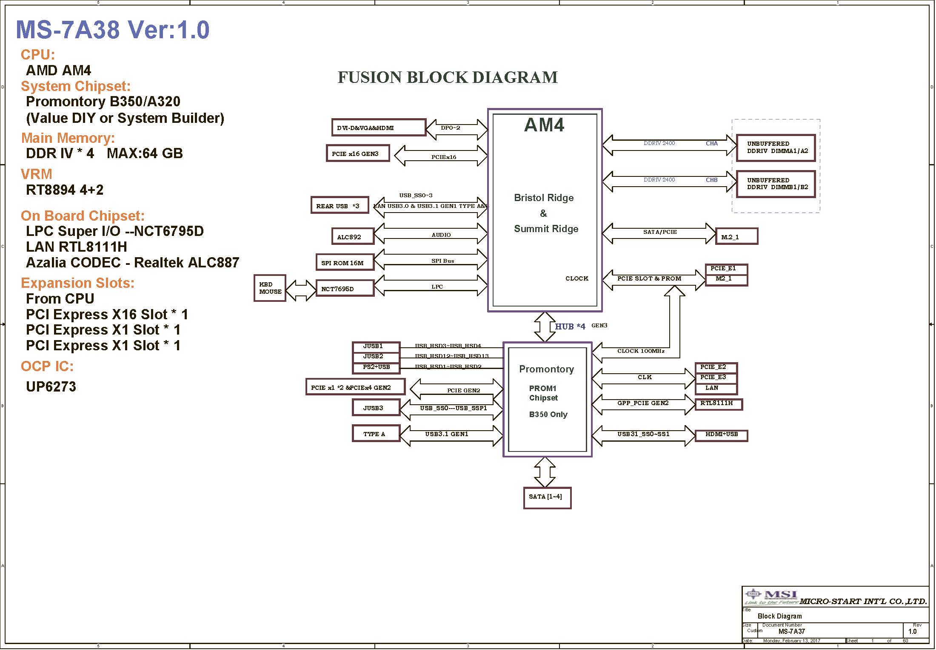Select the "JUSB1" block
The image size is (936, 650).
coord(376,347)
